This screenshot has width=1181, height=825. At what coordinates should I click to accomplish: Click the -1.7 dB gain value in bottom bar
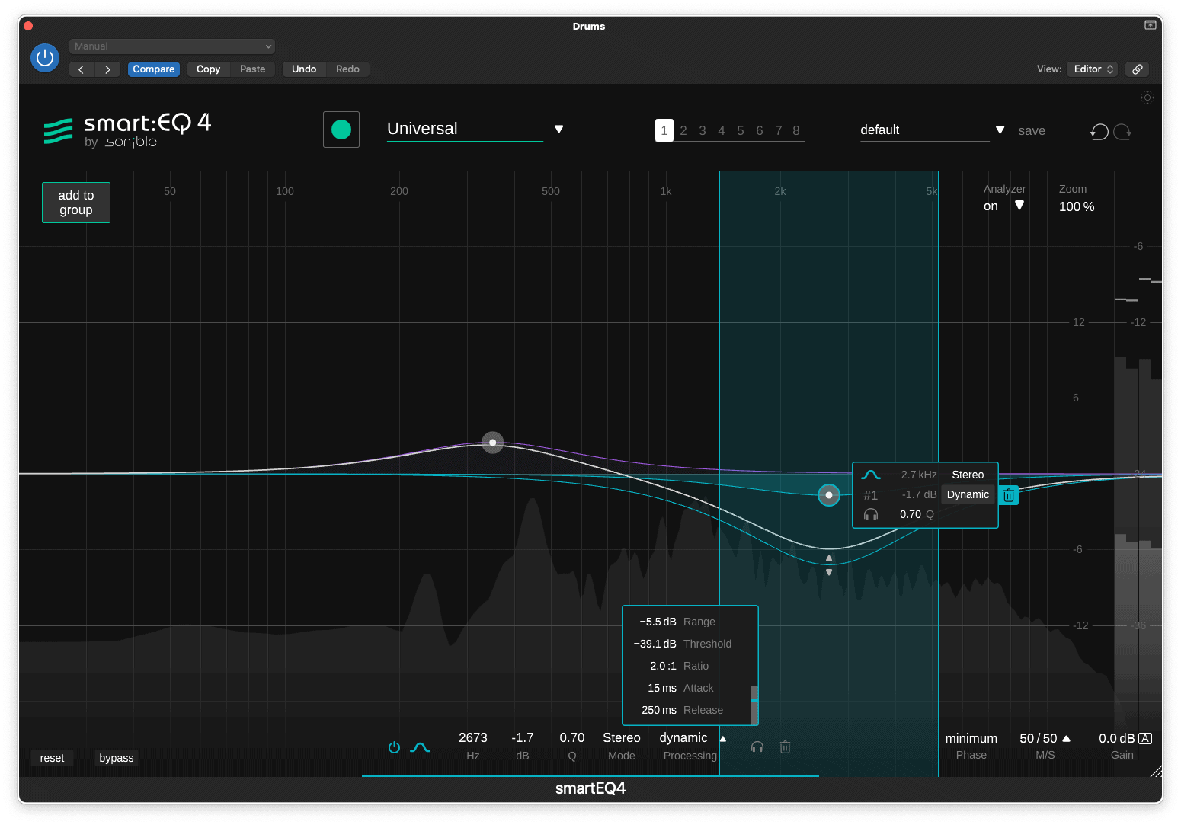(523, 738)
